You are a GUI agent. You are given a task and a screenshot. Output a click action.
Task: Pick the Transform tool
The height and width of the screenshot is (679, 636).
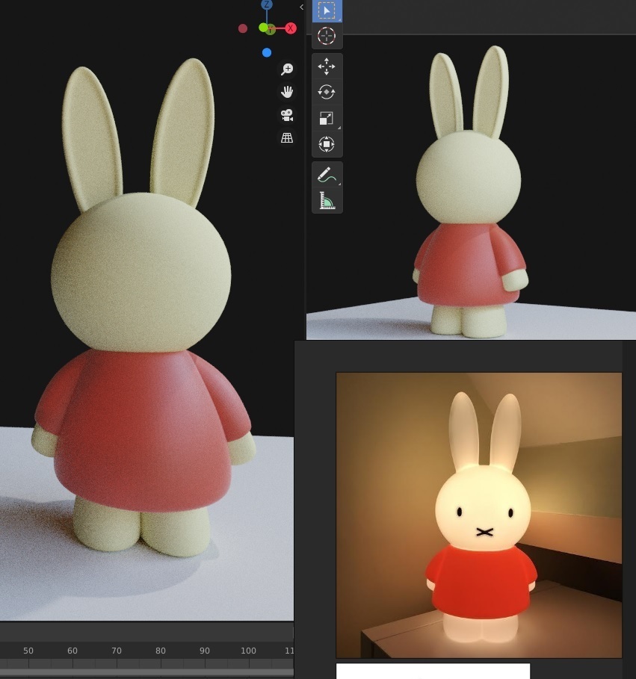click(327, 143)
